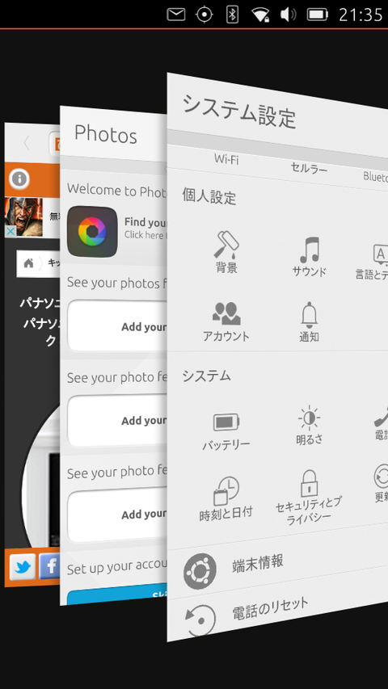Open 時刻と日付 time and date settings
The width and height of the screenshot is (388, 689).
point(226,500)
